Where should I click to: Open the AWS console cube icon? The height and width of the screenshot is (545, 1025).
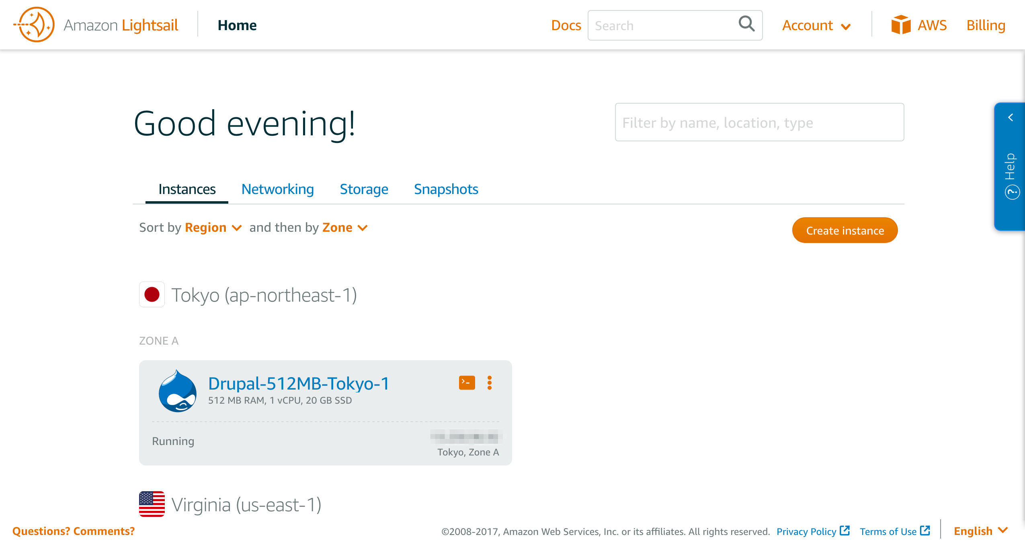tap(900, 25)
